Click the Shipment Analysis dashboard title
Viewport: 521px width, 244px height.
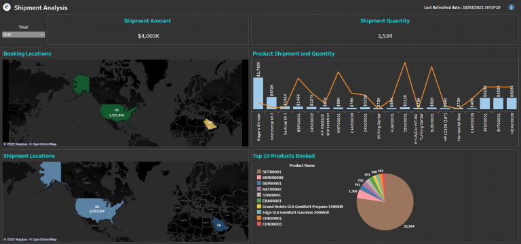point(41,8)
